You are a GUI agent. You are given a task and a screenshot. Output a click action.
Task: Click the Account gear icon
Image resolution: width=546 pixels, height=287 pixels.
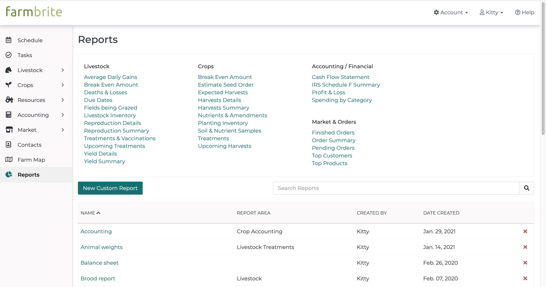436,13
